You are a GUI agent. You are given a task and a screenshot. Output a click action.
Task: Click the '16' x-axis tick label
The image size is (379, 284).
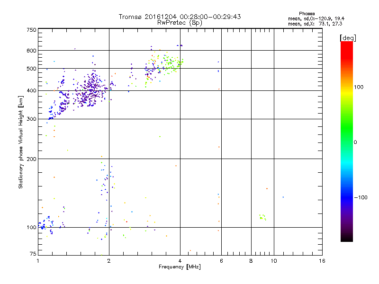point(322,261)
